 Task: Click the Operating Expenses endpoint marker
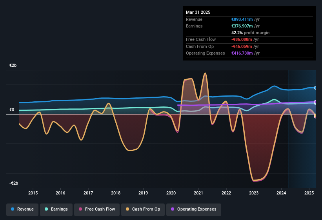coord(315,102)
